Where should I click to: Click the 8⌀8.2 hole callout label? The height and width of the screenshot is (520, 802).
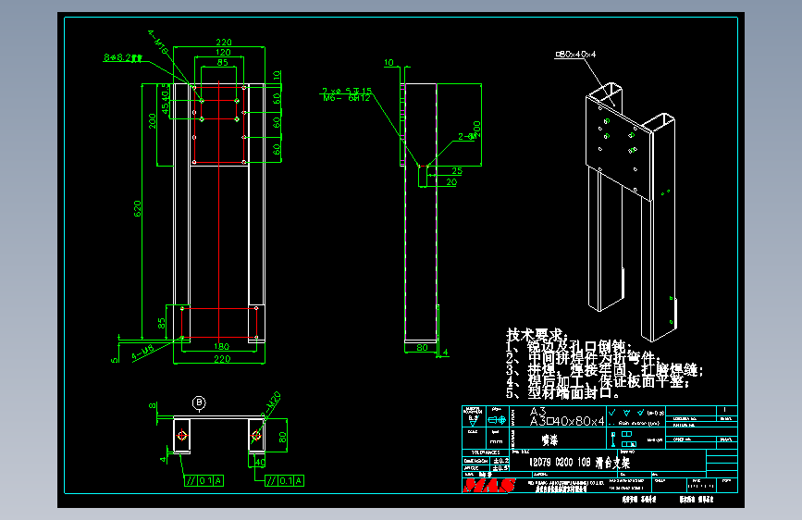(123, 58)
